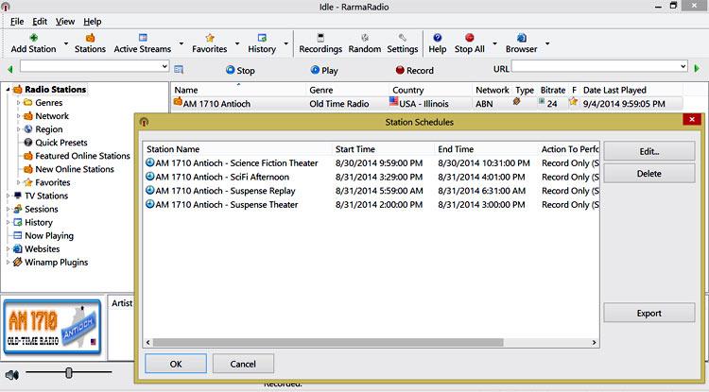
Task: Click the Stop All toolbar icon
Action: [469, 39]
